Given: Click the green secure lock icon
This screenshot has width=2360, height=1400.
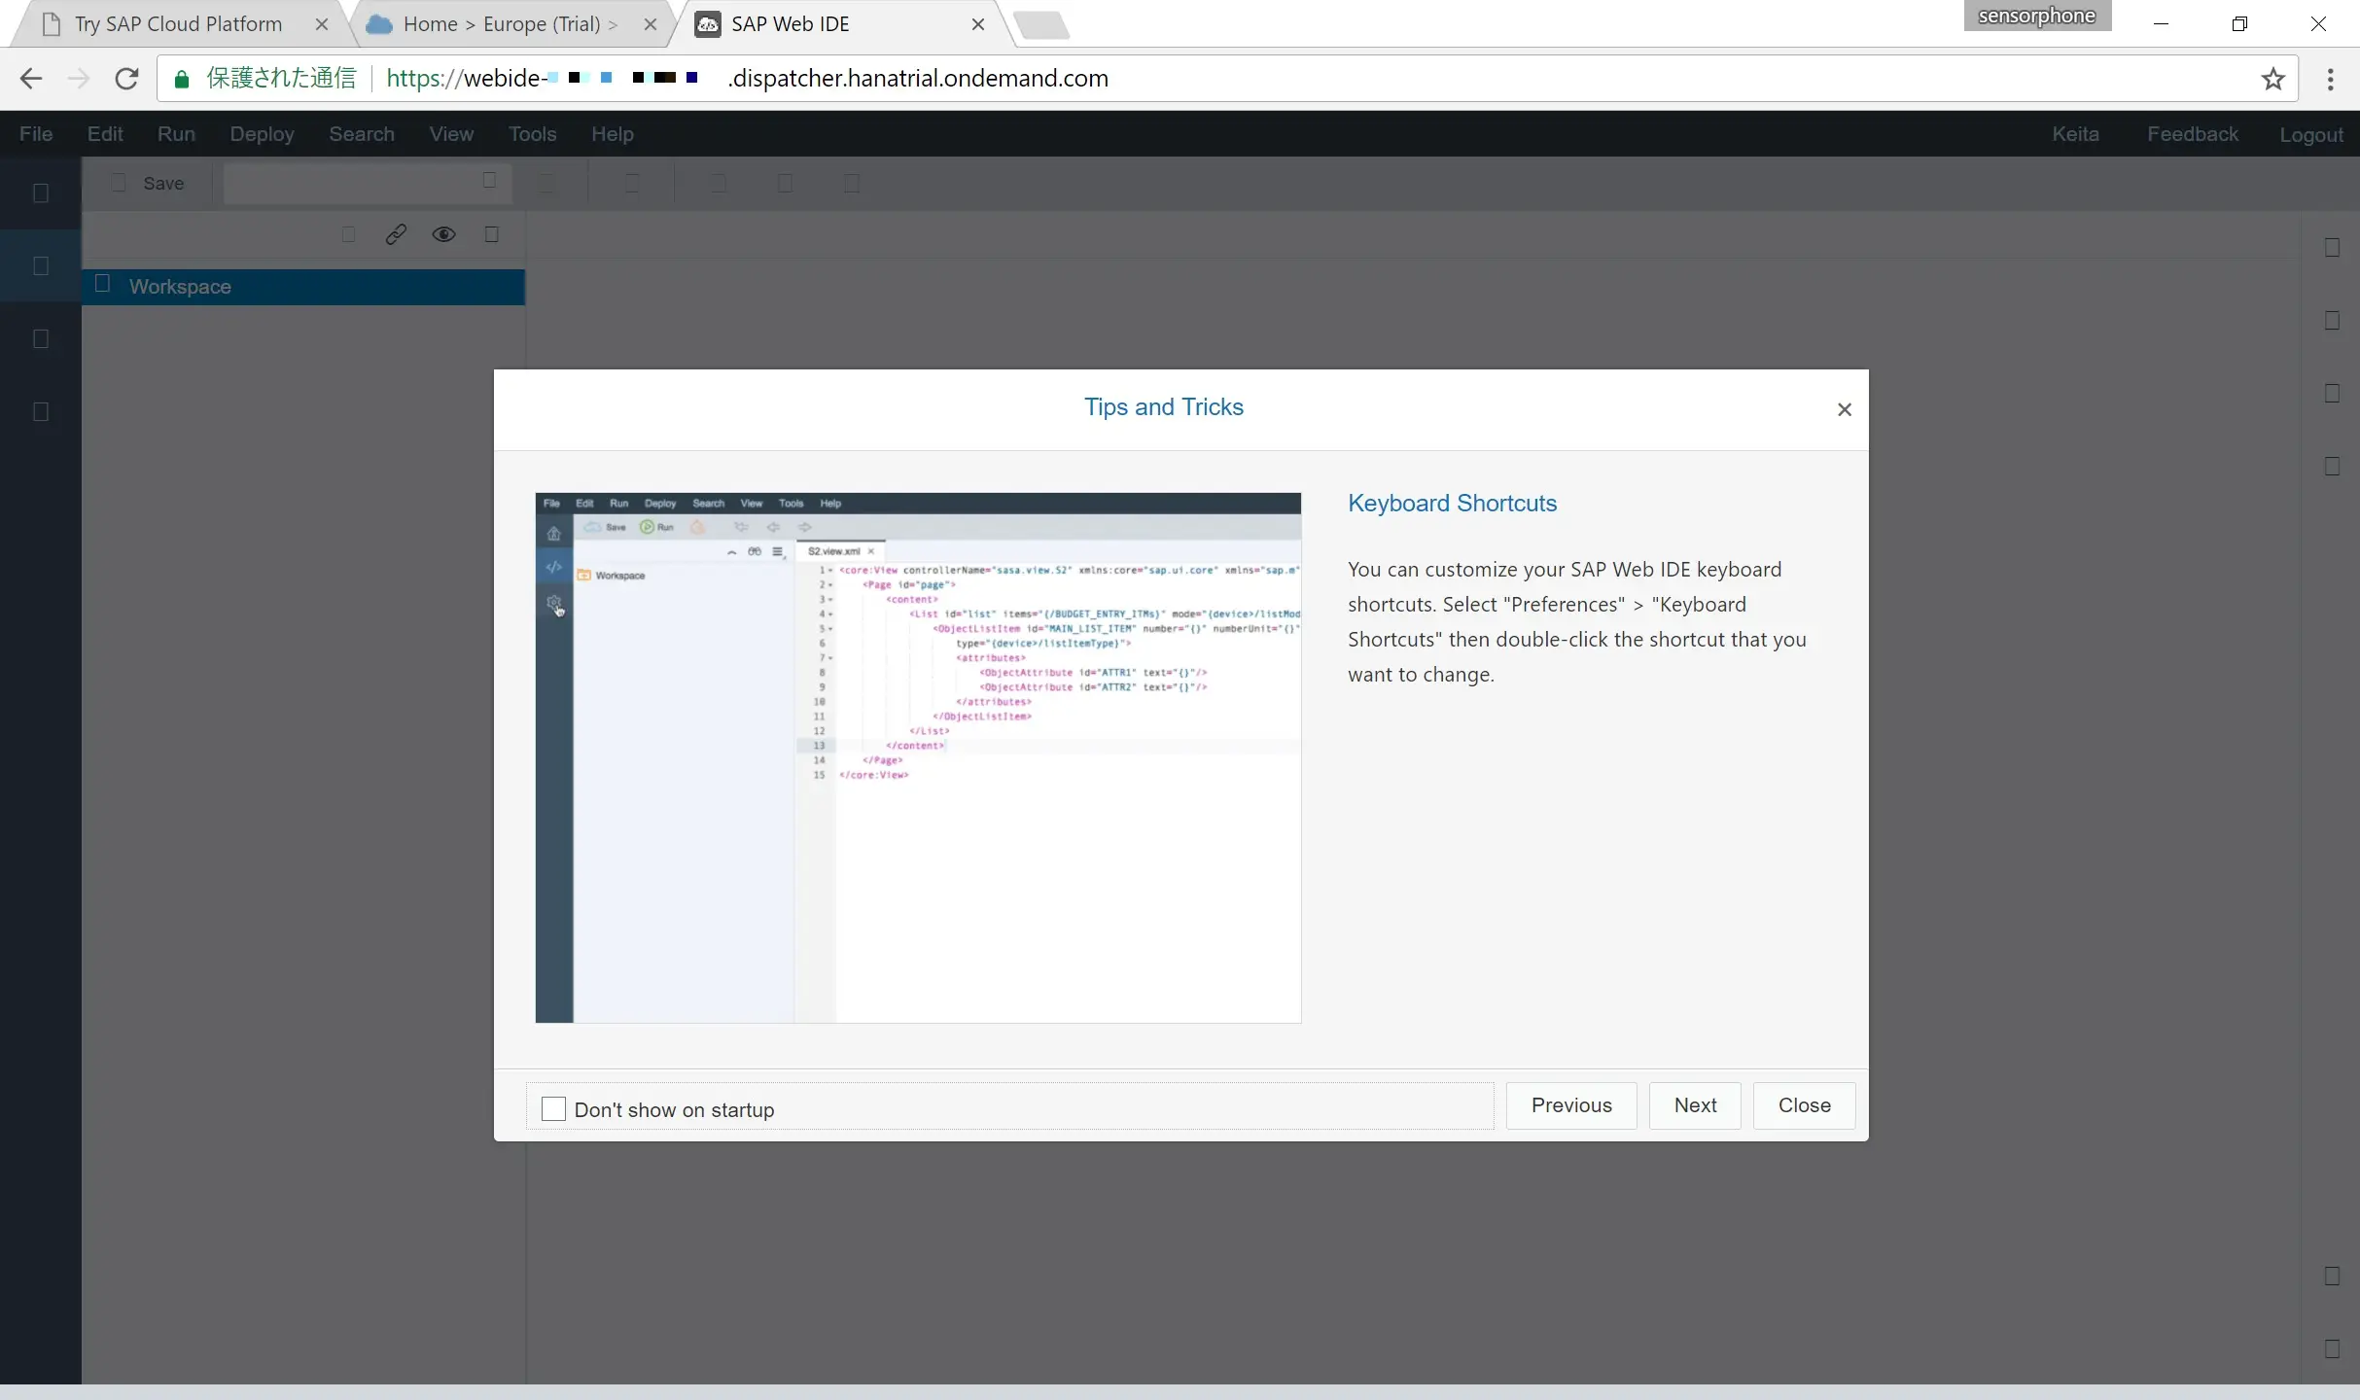Looking at the screenshot, I should click(x=182, y=79).
